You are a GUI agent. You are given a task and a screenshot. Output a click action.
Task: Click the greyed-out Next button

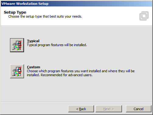click(109, 109)
